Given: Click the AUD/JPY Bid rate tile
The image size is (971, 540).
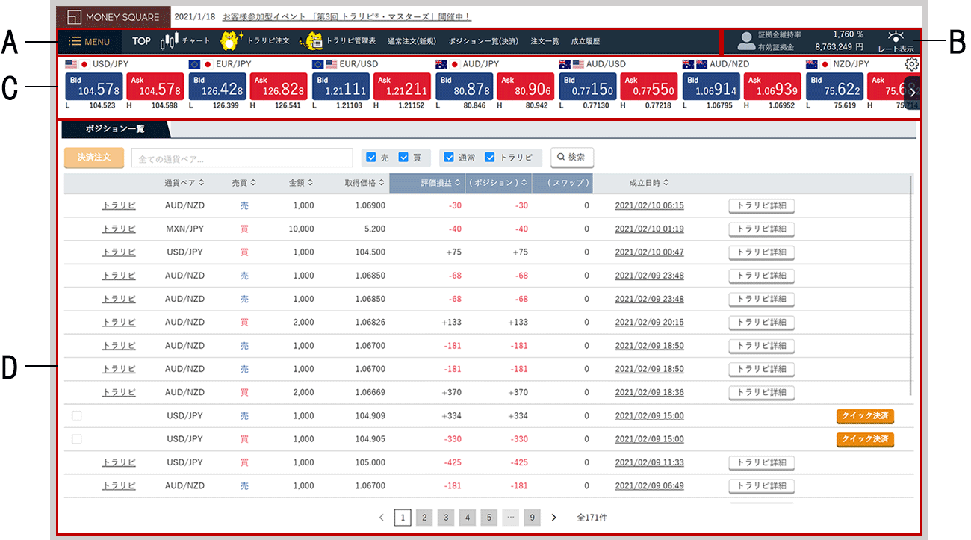Looking at the screenshot, I should click(x=463, y=87).
